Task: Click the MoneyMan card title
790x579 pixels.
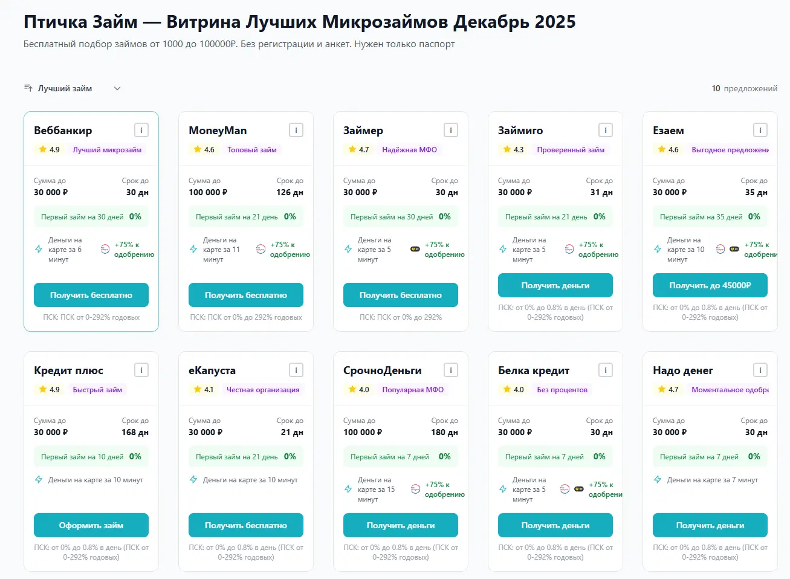Action: click(218, 131)
